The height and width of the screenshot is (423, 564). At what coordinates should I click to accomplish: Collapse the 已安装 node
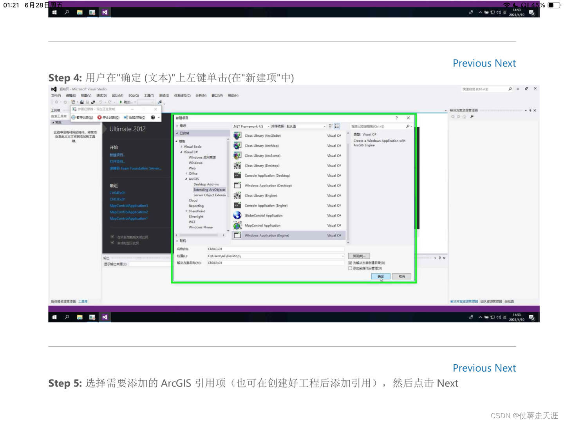(177, 133)
